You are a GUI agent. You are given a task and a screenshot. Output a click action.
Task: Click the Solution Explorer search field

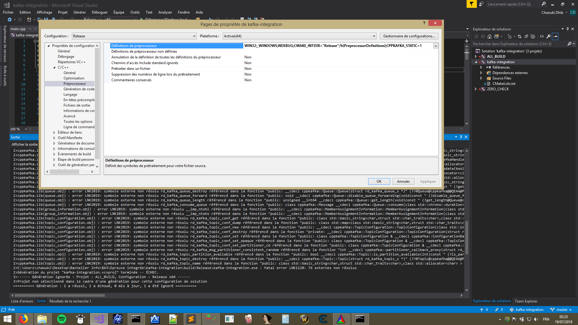click(x=519, y=44)
